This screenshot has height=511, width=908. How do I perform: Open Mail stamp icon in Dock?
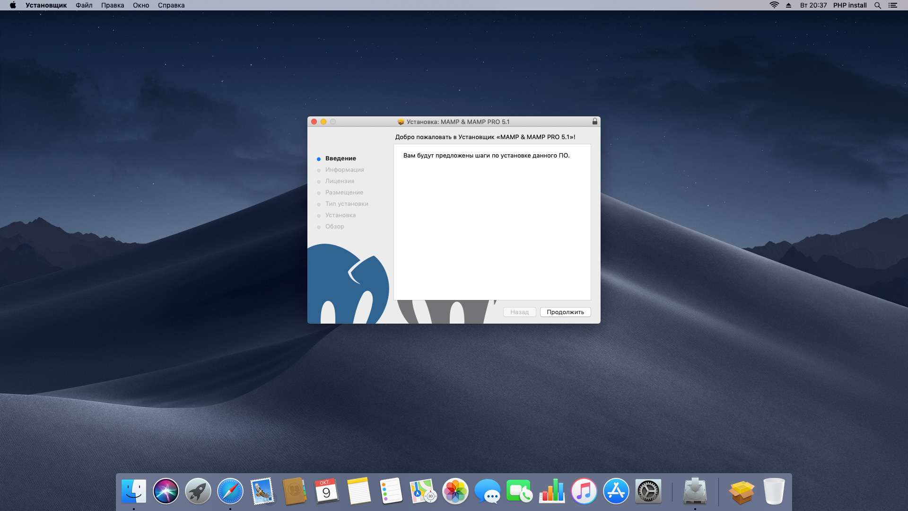coord(262,491)
